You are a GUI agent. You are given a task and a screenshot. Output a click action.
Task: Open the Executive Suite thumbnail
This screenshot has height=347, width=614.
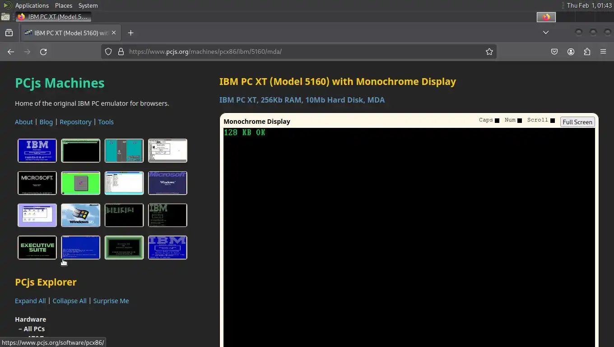coord(37,248)
